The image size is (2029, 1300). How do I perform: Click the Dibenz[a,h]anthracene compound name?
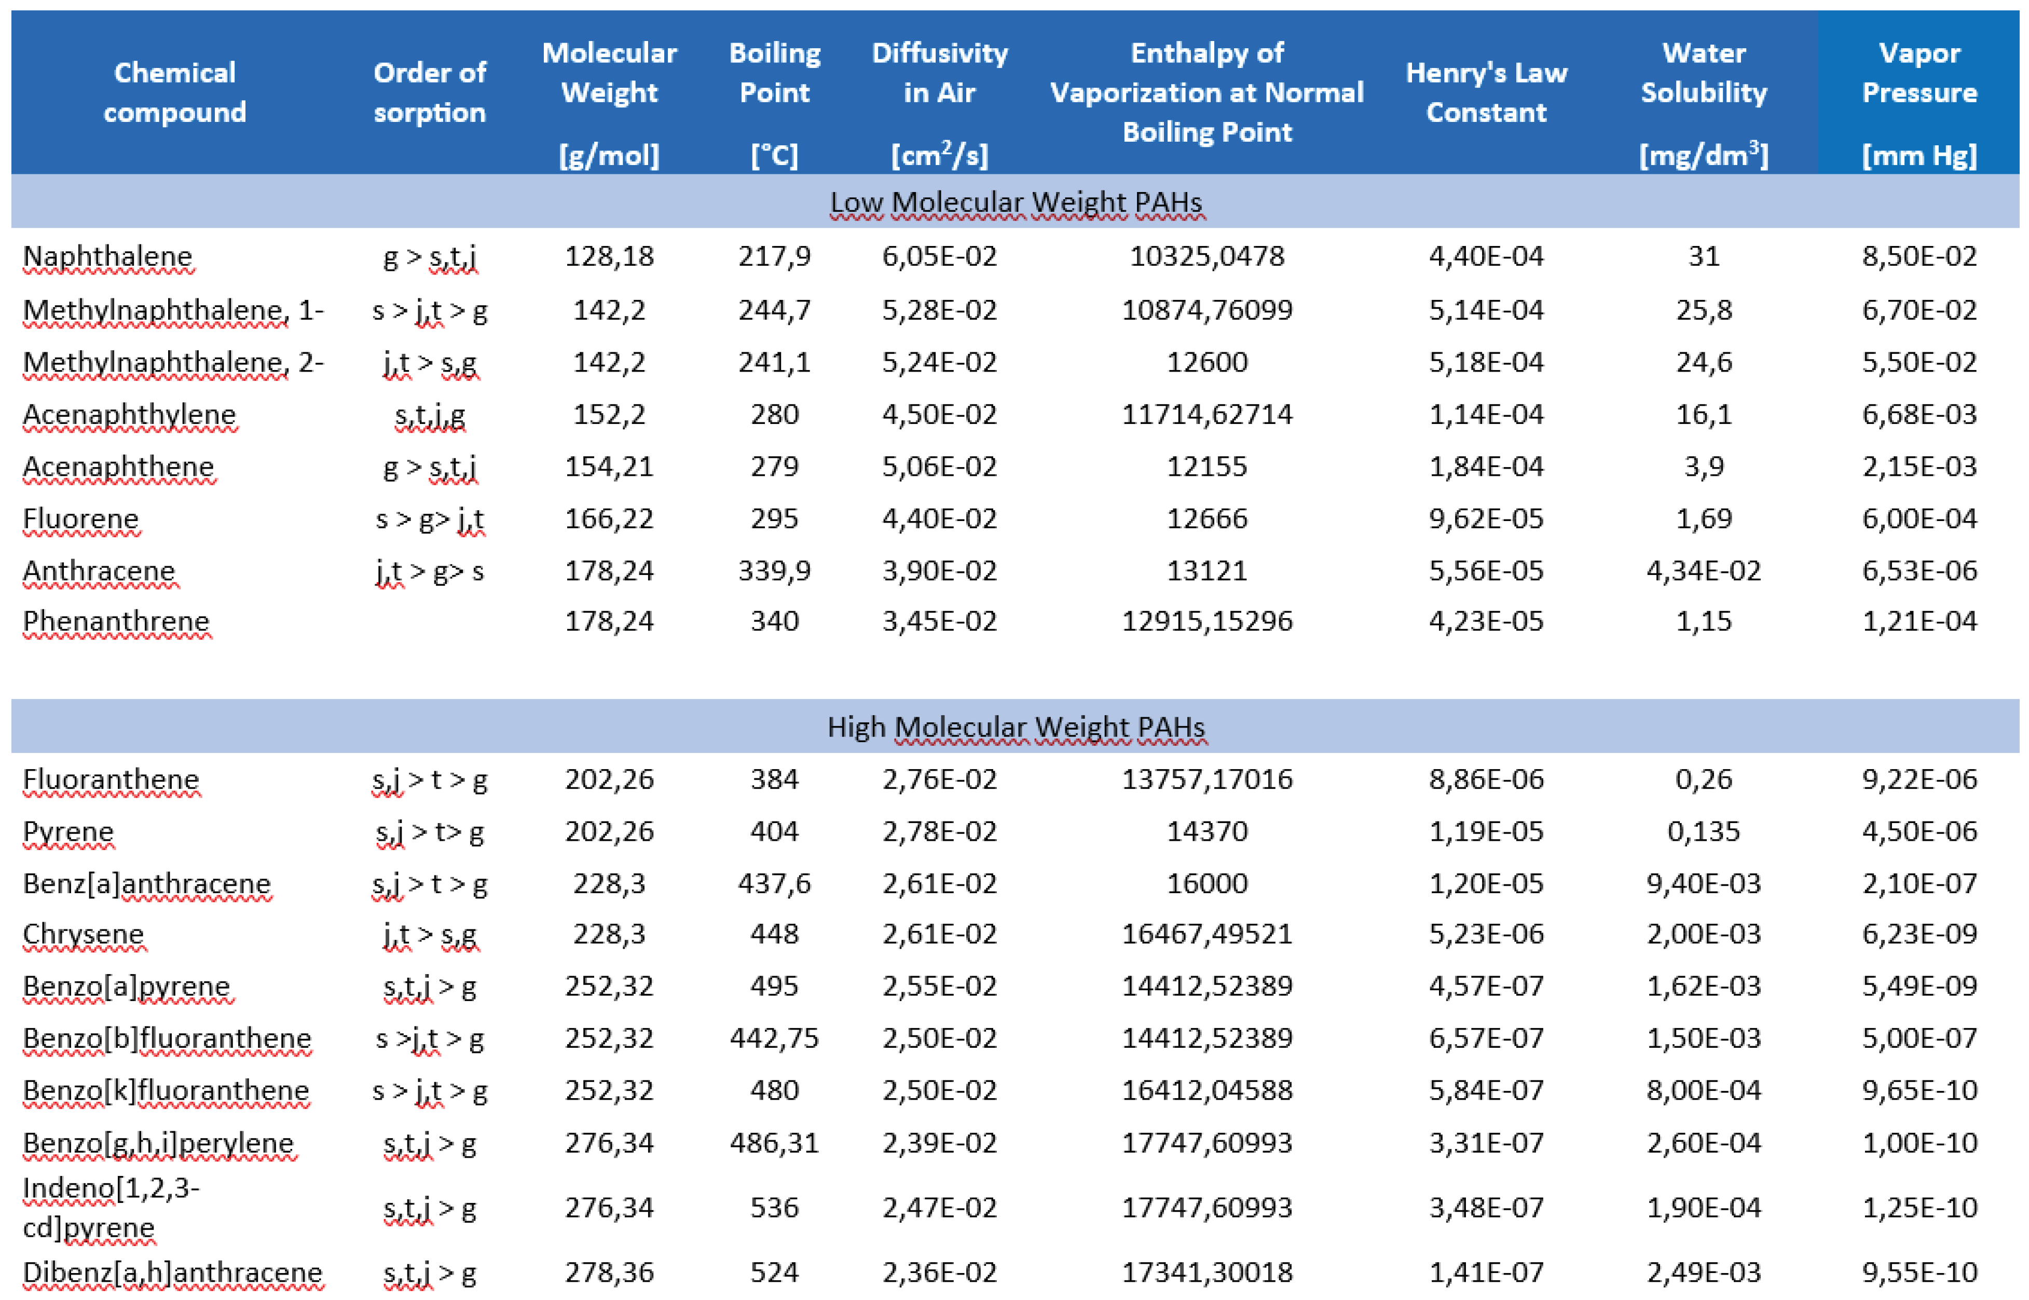[172, 1272]
